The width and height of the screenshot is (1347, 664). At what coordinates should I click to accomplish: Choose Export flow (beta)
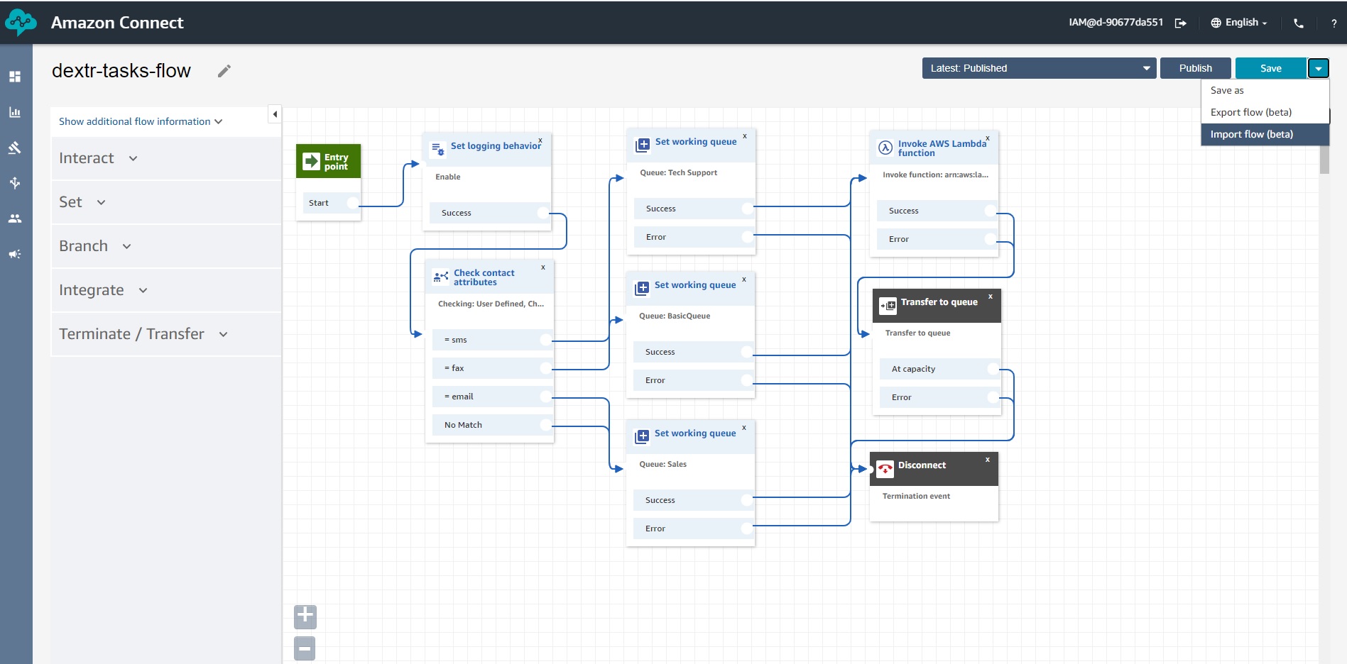pos(1265,112)
